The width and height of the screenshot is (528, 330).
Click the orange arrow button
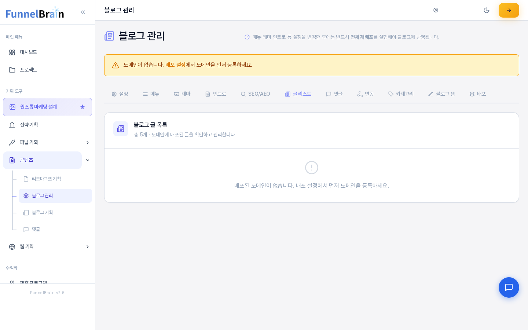(509, 10)
